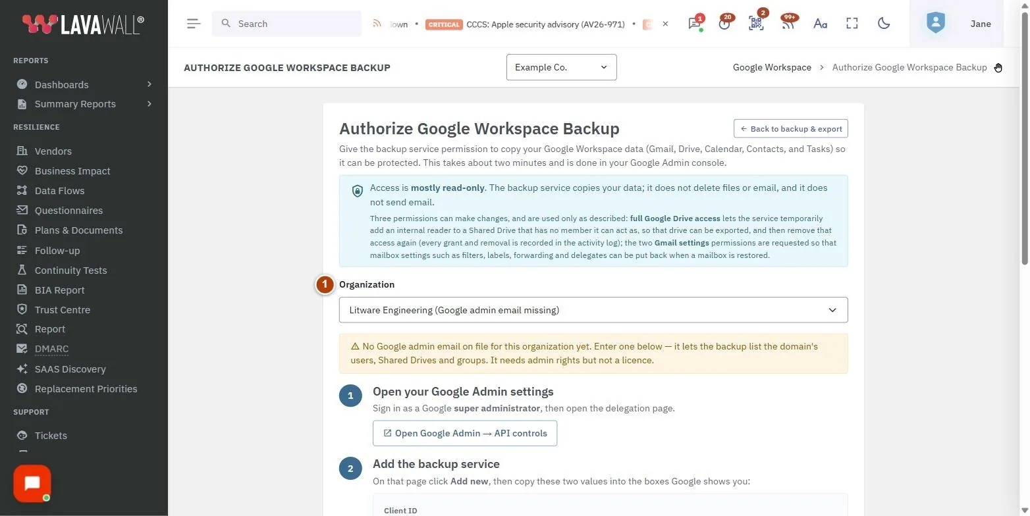Viewport: 1030px width, 516px height.
Task: Expand the Dashboards menu chevron
Action: [x=149, y=84]
